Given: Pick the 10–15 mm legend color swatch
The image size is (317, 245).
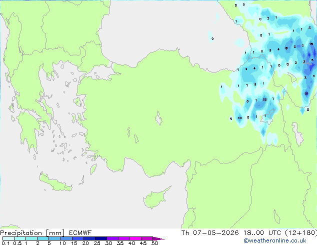Looking at the screenshot, I should (x=66, y=238).
